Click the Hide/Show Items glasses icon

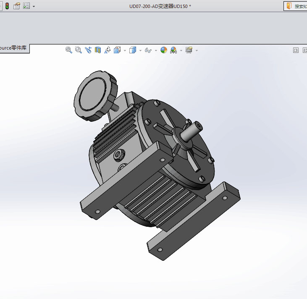pyautogui.click(x=148, y=50)
